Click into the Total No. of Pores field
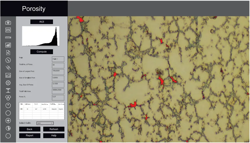 (x=58, y=66)
